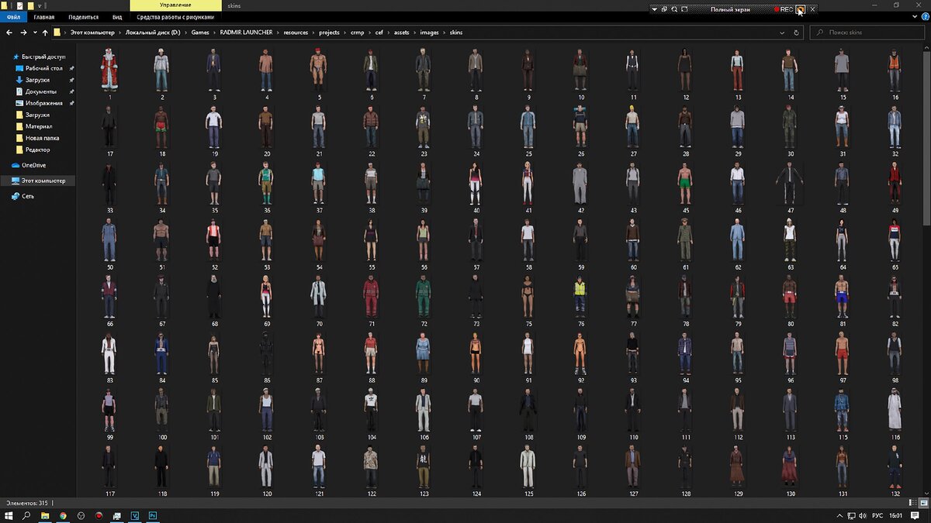Refresh the skins folder view

pyautogui.click(x=796, y=33)
